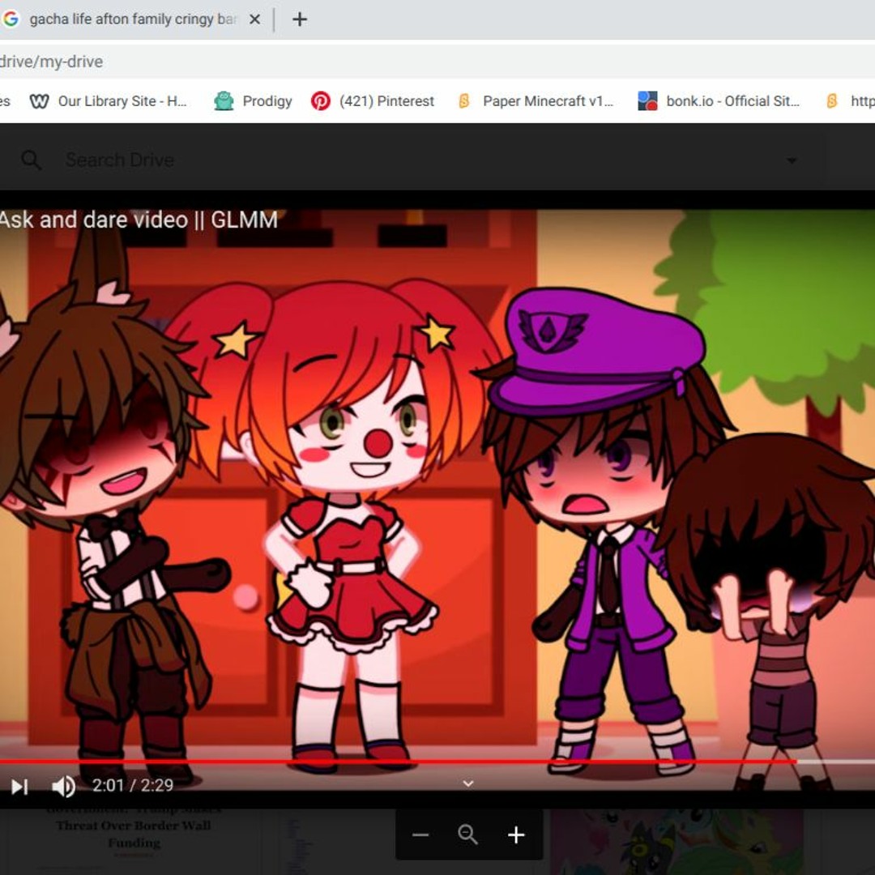Skip to the next video

[x=19, y=786]
